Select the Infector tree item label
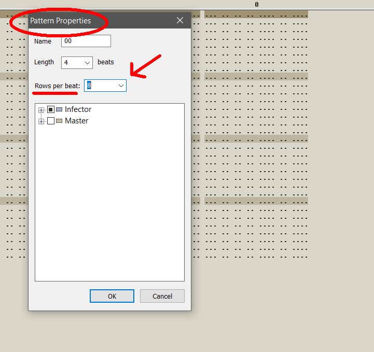The width and height of the screenshot is (374, 352). tap(78, 109)
